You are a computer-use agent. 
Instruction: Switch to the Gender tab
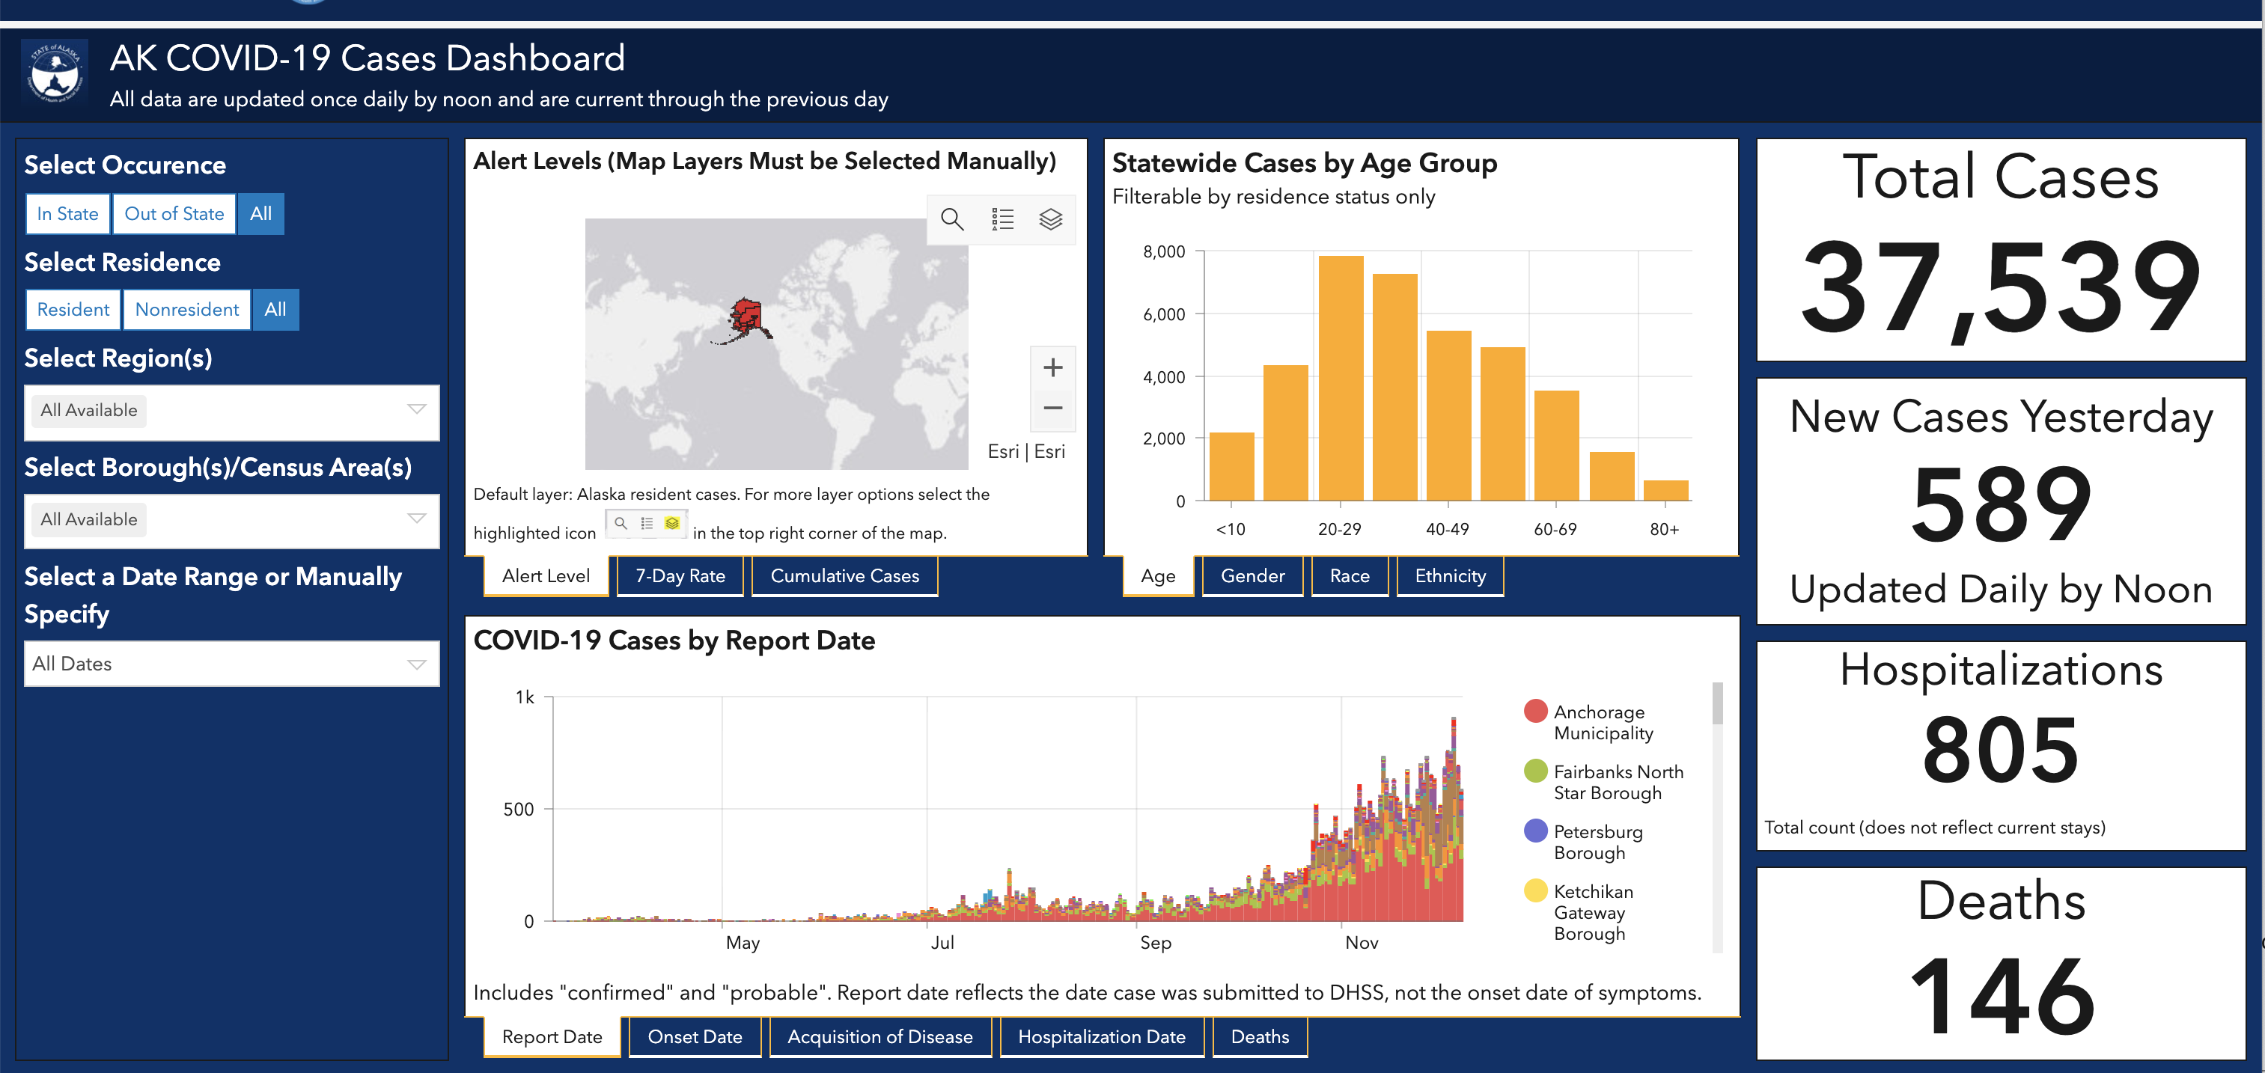click(x=1252, y=575)
